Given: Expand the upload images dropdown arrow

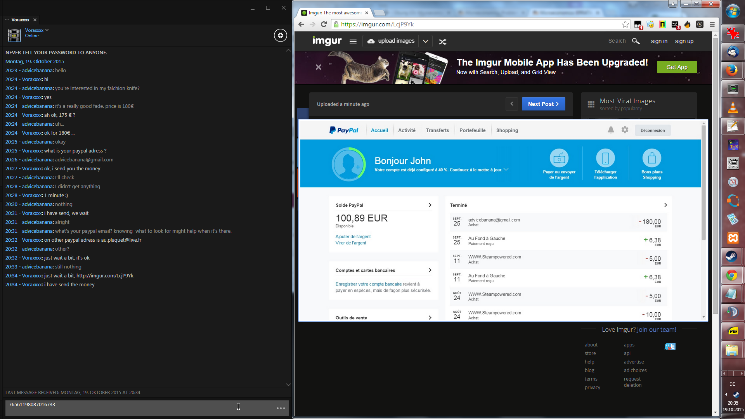Looking at the screenshot, I should click(x=425, y=41).
